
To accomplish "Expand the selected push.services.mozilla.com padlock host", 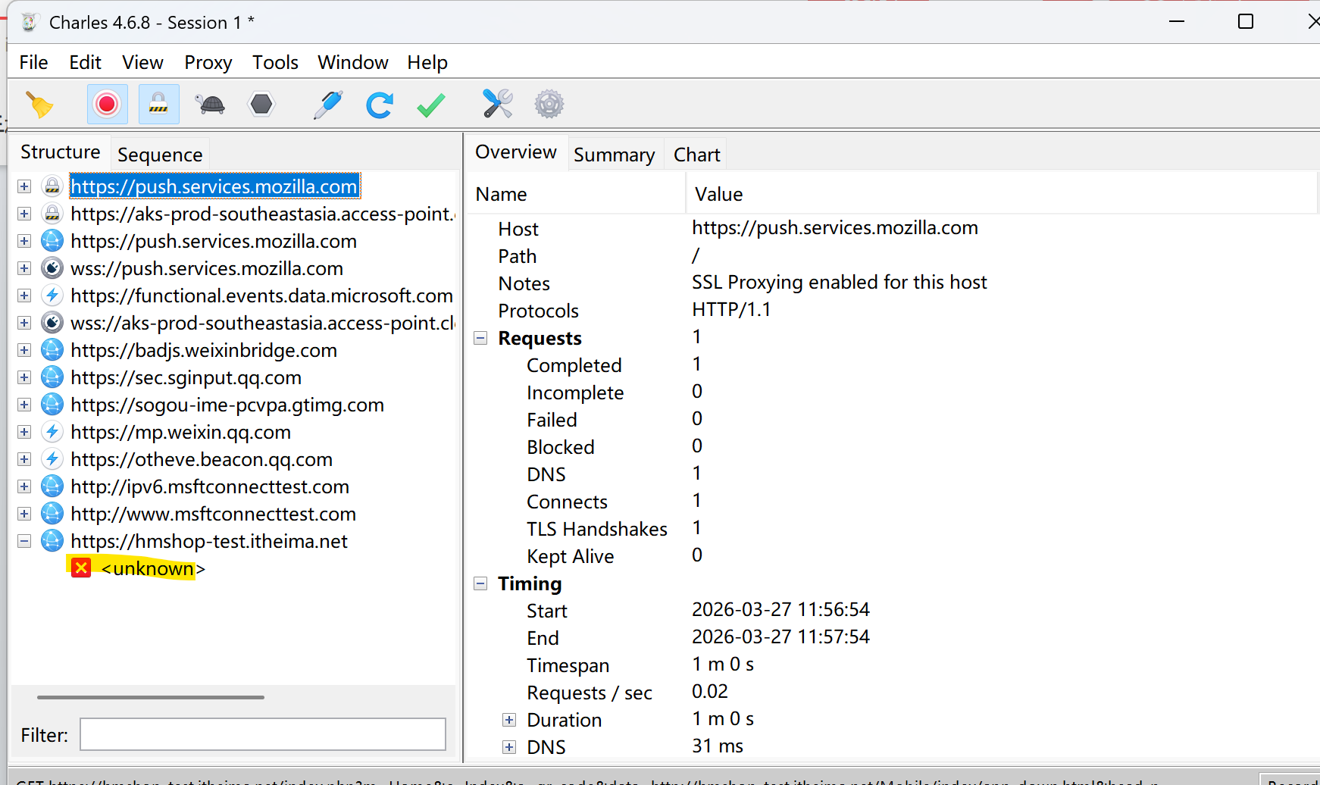I will pos(24,186).
